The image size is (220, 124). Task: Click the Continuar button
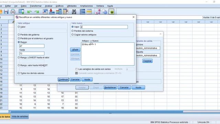click(63, 80)
